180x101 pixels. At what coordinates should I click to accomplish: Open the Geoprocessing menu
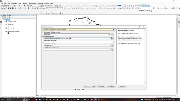[x=32, y=3]
